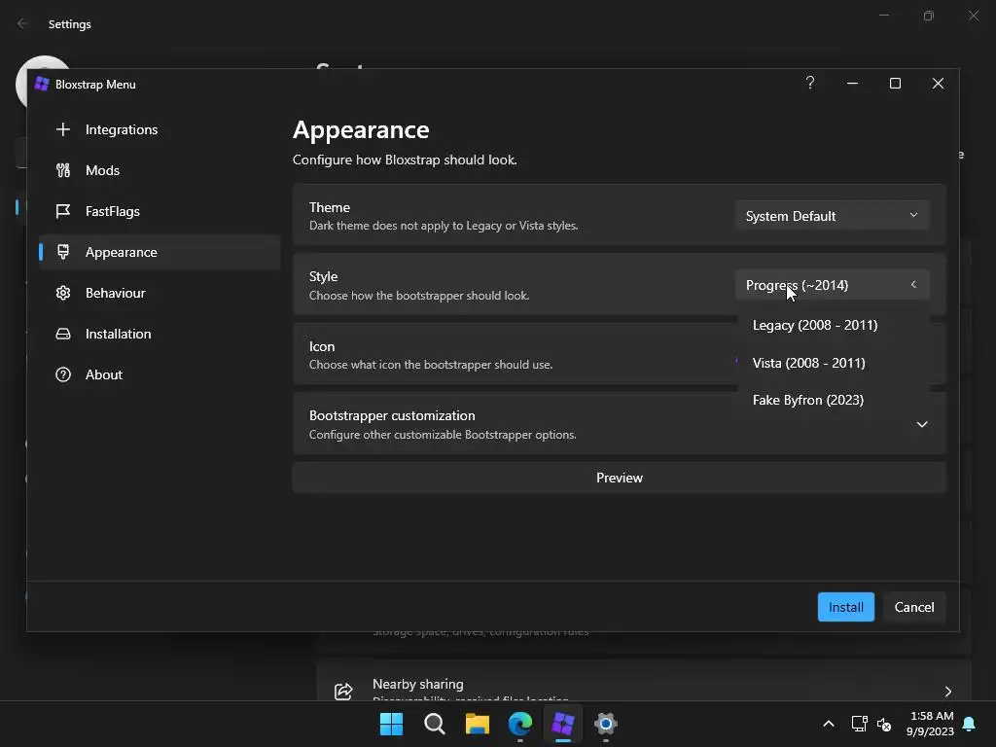Show hidden tray icons chevron
Screen dimensions: 996x747
(829, 724)
